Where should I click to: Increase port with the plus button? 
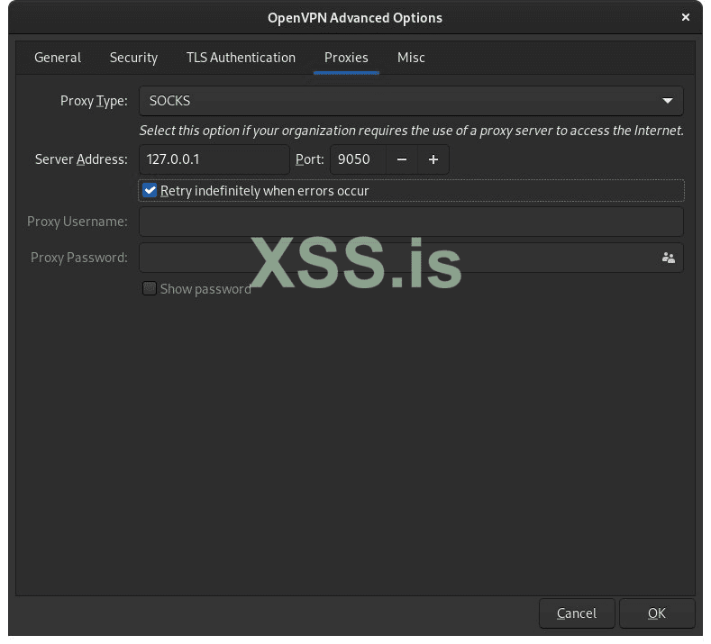point(433,159)
